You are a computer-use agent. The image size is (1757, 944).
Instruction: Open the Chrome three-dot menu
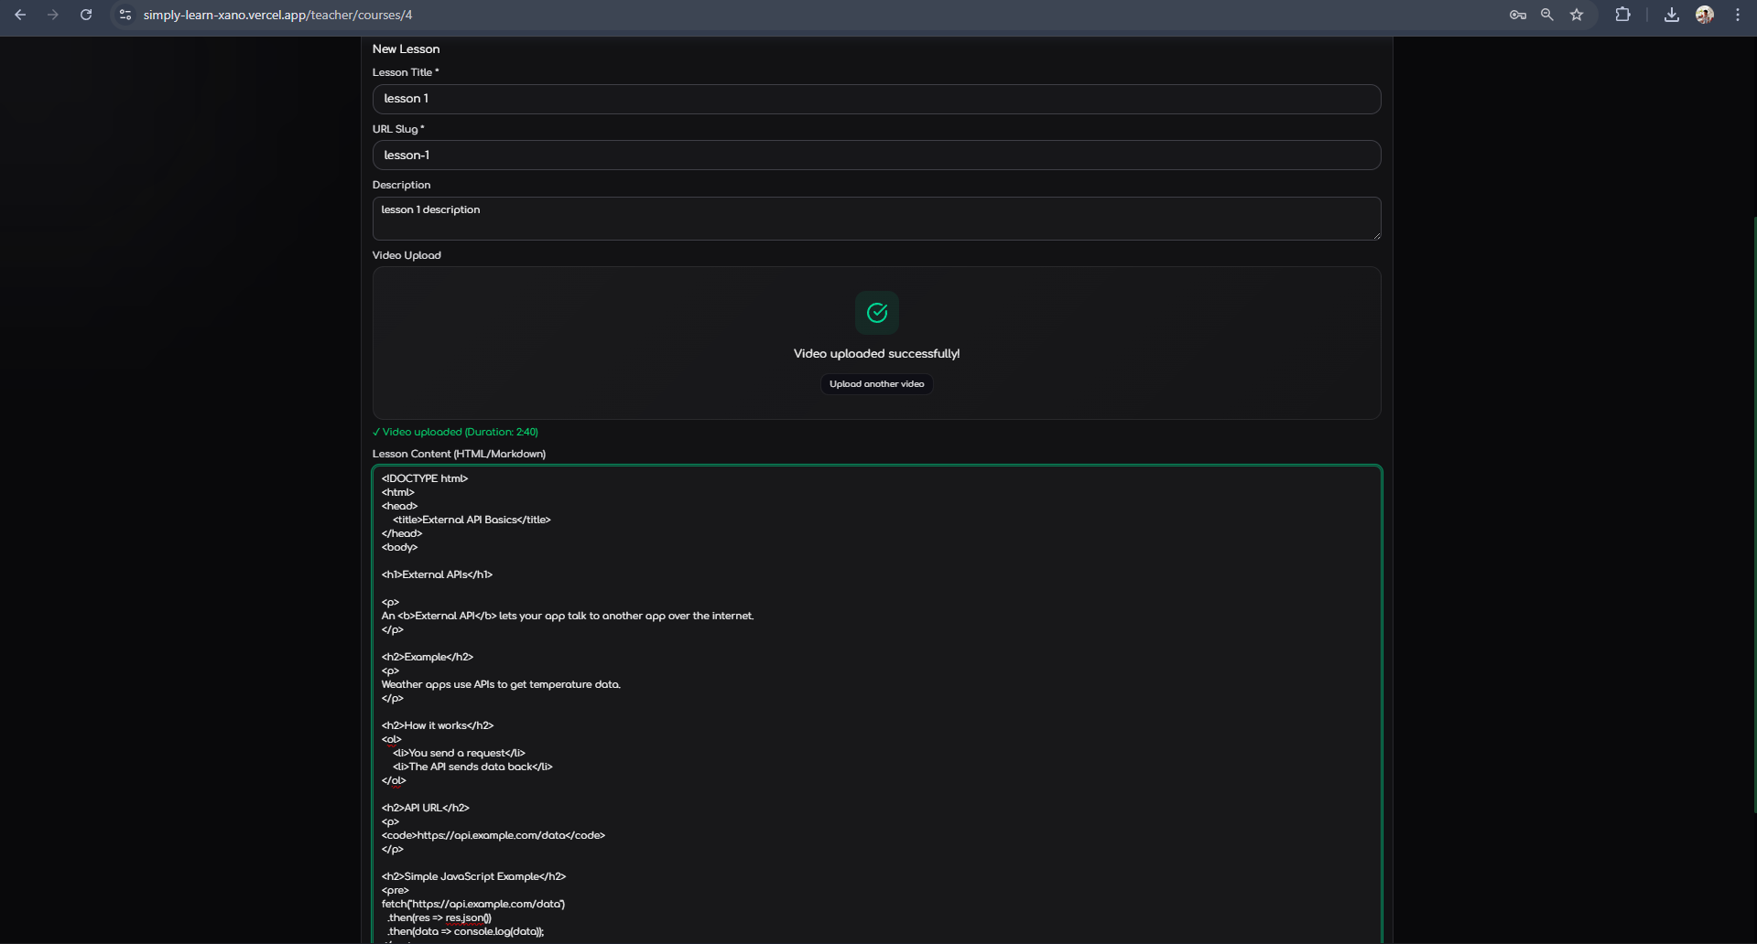1738,15
